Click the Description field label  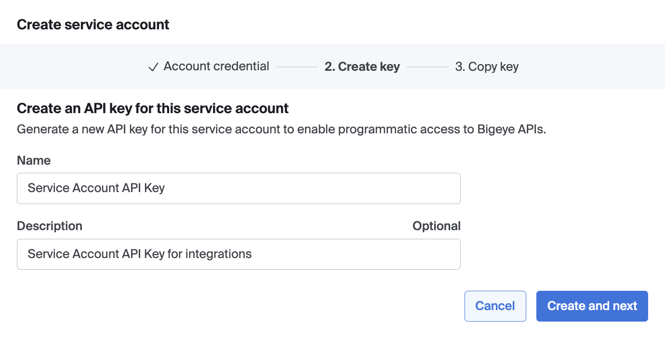(x=50, y=226)
